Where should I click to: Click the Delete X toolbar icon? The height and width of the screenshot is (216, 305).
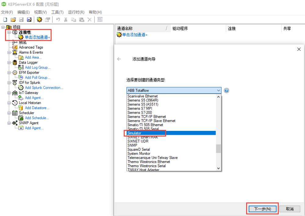click(x=89, y=19)
